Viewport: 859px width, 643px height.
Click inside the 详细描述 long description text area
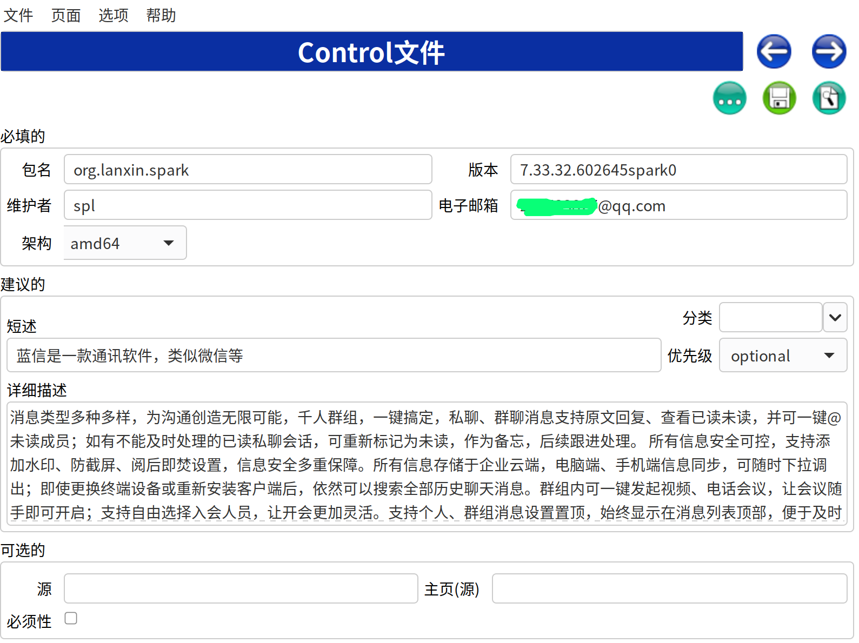(427, 464)
